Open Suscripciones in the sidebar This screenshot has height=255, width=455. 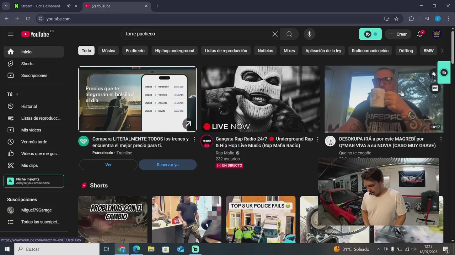[34, 75]
